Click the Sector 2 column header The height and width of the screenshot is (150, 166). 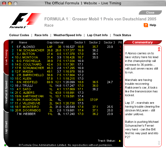[95, 42]
